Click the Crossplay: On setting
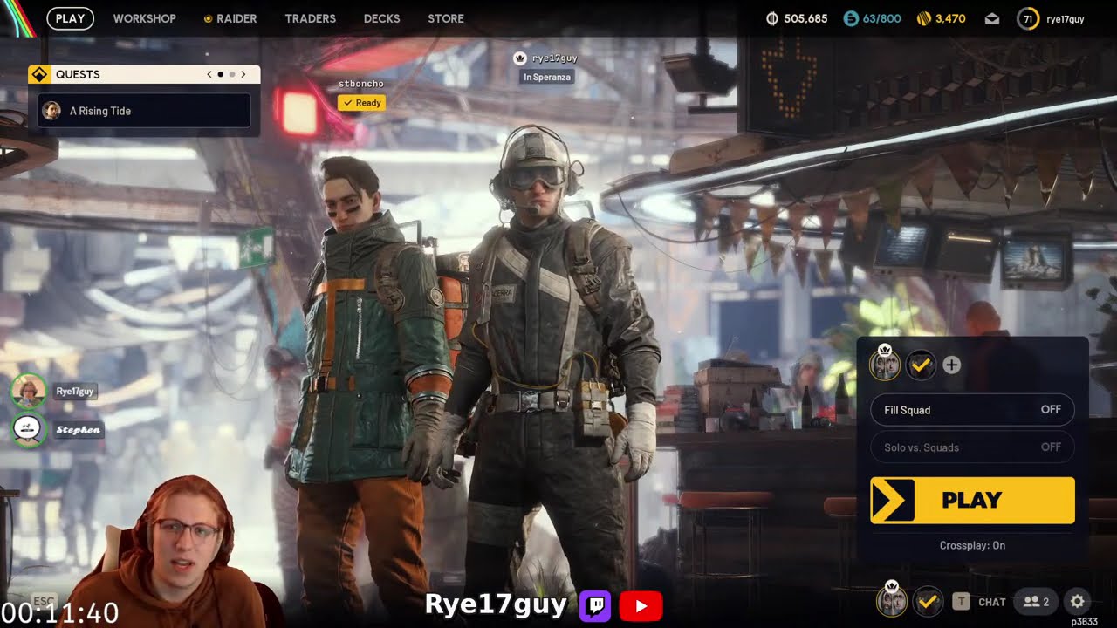The height and width of the screenshot is (628, 1117). 972,545
